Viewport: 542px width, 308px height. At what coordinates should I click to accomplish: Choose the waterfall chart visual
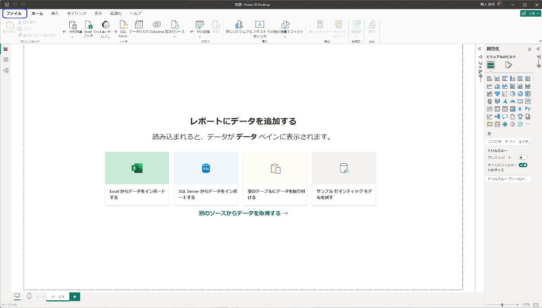pos(490,94)
